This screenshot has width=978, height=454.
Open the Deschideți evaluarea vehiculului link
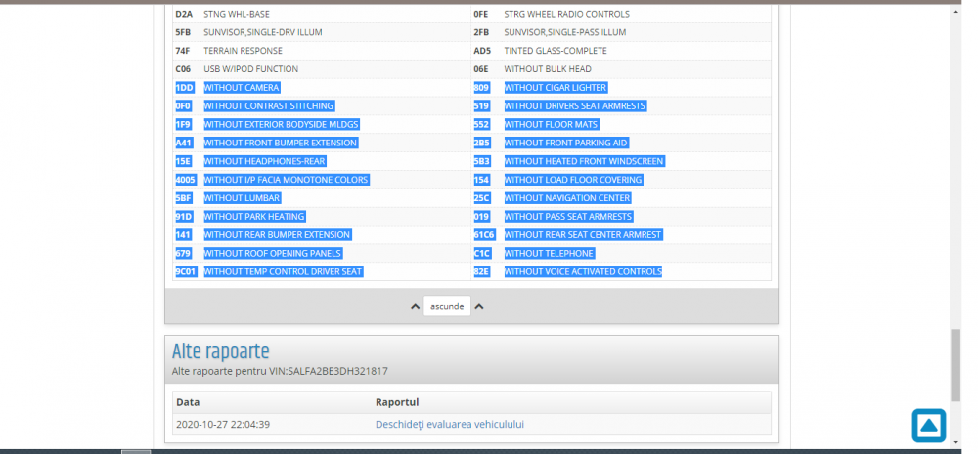[x=450, y=424]
